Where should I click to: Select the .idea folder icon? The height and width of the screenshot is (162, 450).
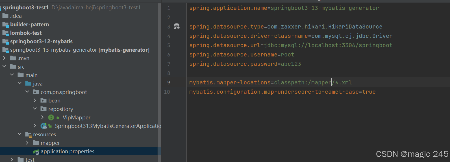(5, 16)
